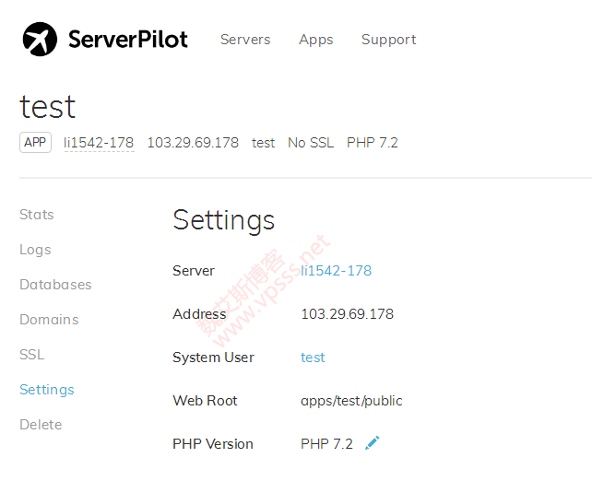Go to the Support page
This screenshot has height=481, width=592.
[x=388, y=40]
